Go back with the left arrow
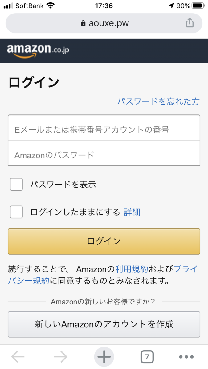Viewport: 208px width, 369px height. click(x=18, y=357)
